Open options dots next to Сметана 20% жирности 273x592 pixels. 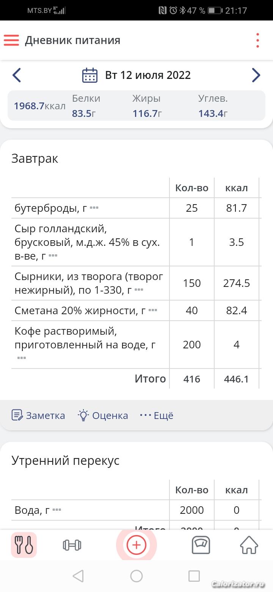point(152,310)
